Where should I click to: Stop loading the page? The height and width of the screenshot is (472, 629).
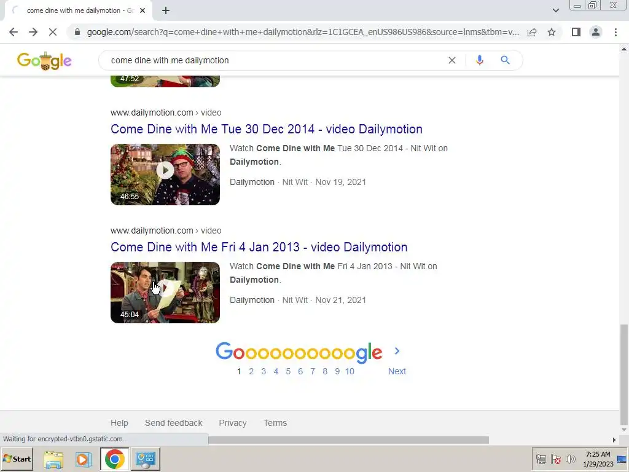point(53,32)
